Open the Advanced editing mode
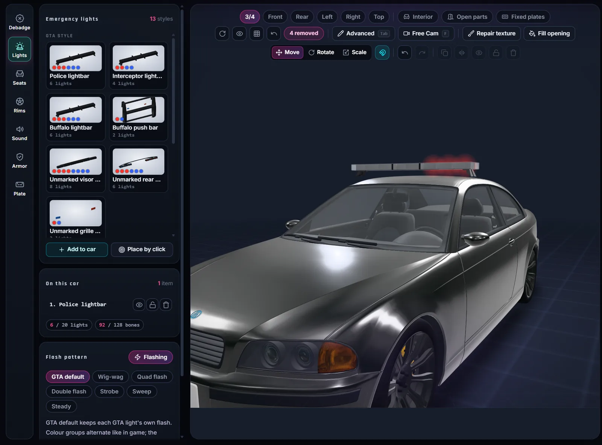The width and height of the screenshot is (602, 445). (363, 33)
